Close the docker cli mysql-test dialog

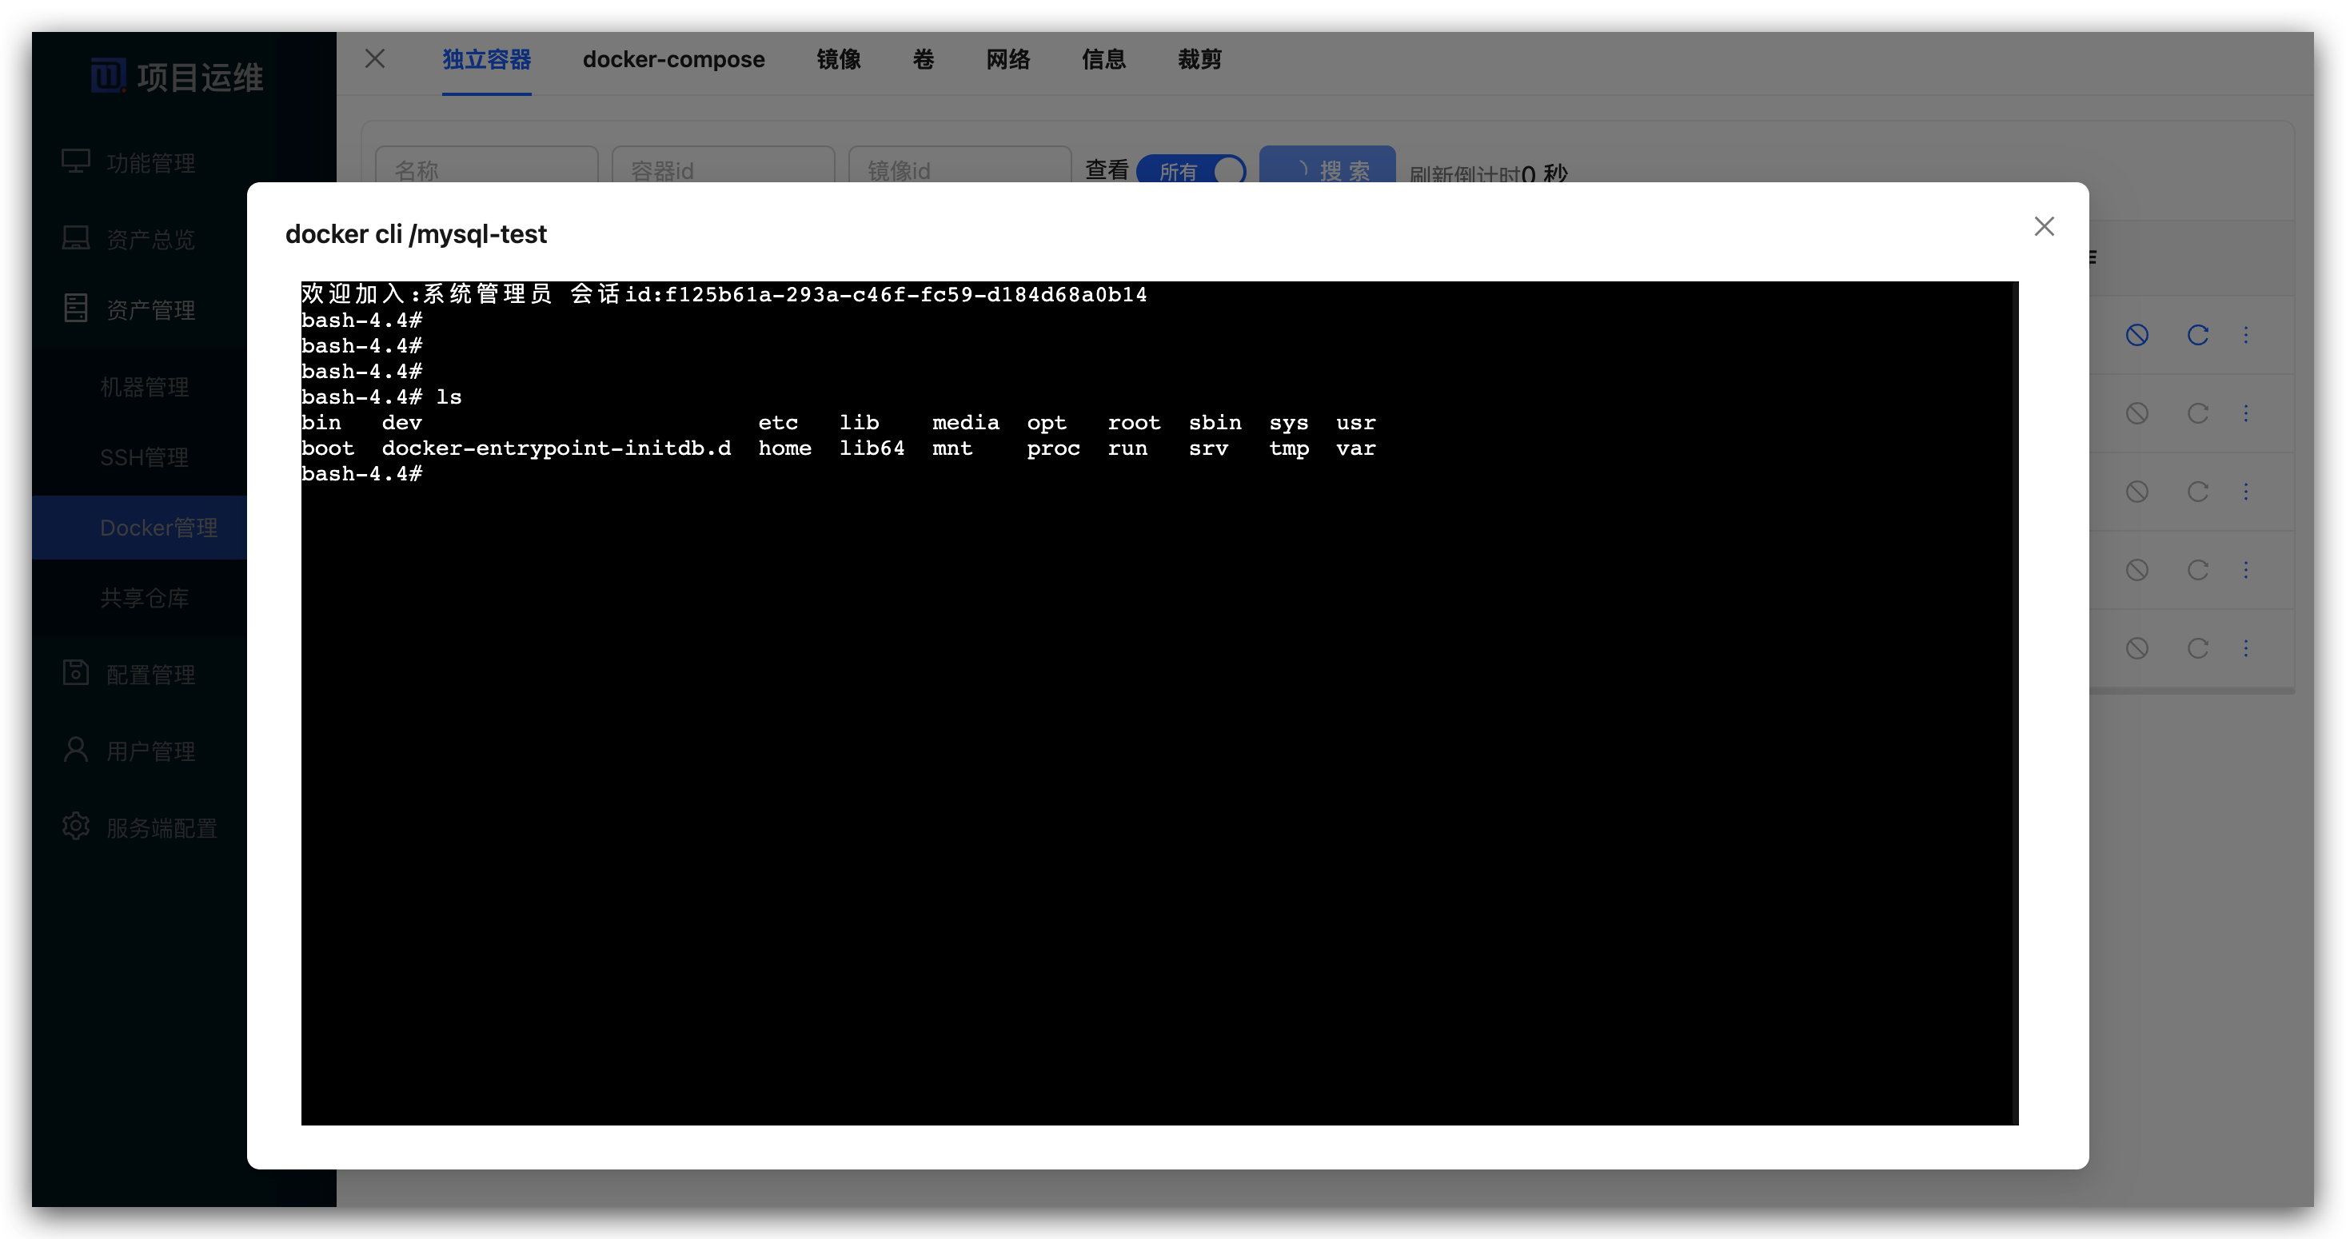click(2044, 227)
